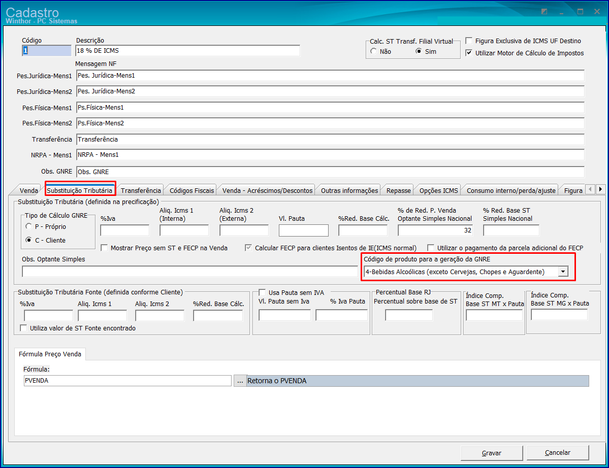
Task: Click the NRPA - Mens1 field
Action: 330,154
